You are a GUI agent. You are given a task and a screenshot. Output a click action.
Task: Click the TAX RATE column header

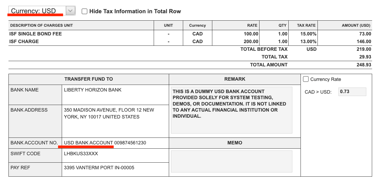pos(306,25)
